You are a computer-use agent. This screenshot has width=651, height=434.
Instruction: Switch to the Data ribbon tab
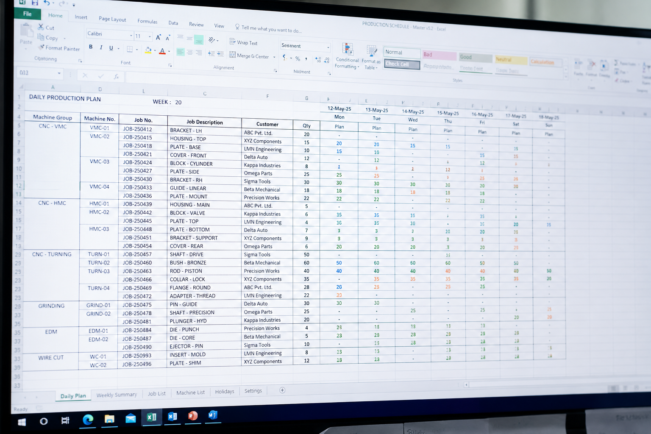click(x=173, y=23)
